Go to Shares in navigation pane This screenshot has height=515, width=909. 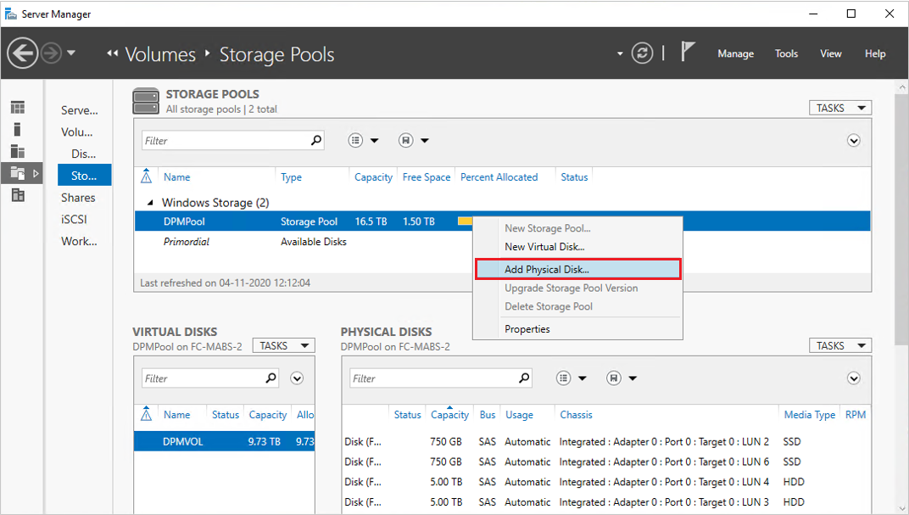78,198
